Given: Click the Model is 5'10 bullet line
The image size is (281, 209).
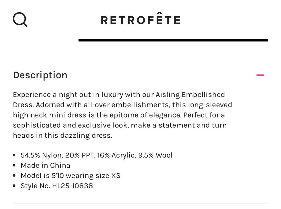Looking at the screenshot, I should tap(71, 176).
